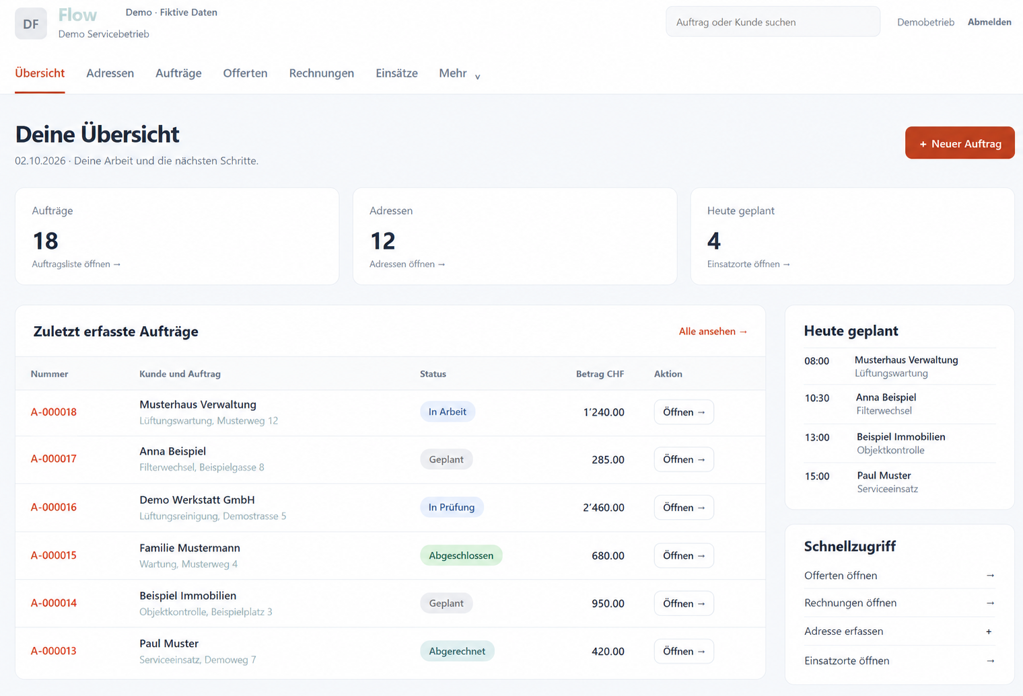Click Öffnen for Anna Beispiel order
The width and height of the screenshot is (1023, 696).
(x=684, y=459)
